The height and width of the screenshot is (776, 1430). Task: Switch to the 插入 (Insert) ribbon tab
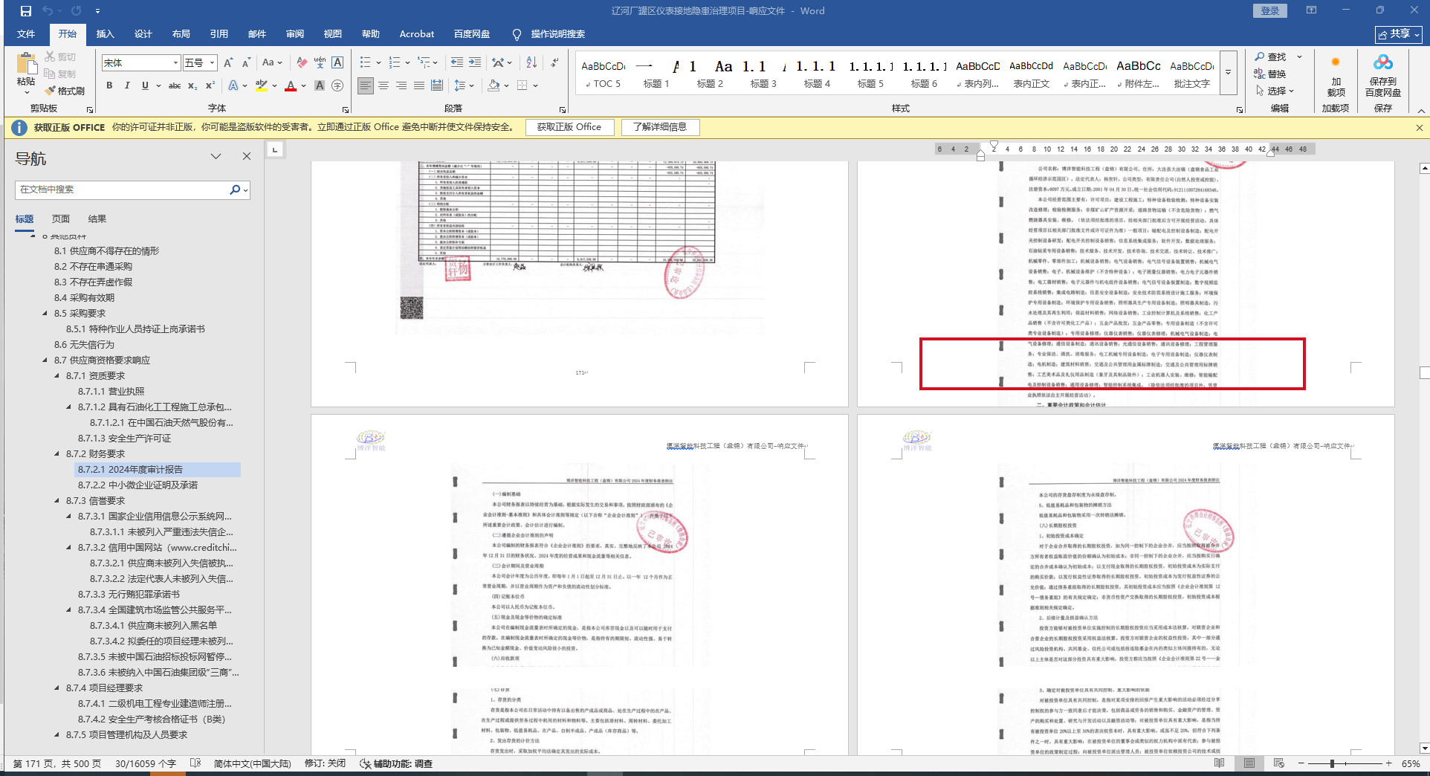coord(106,34)
